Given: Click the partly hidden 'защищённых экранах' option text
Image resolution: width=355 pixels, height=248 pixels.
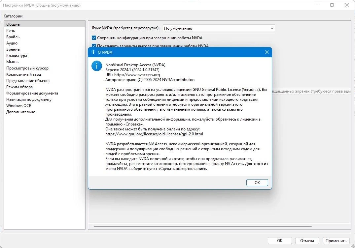Looking at the screenshot, I should click(311, 91).
